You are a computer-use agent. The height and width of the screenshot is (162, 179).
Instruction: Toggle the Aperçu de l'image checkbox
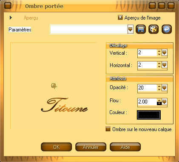[120, 17]
